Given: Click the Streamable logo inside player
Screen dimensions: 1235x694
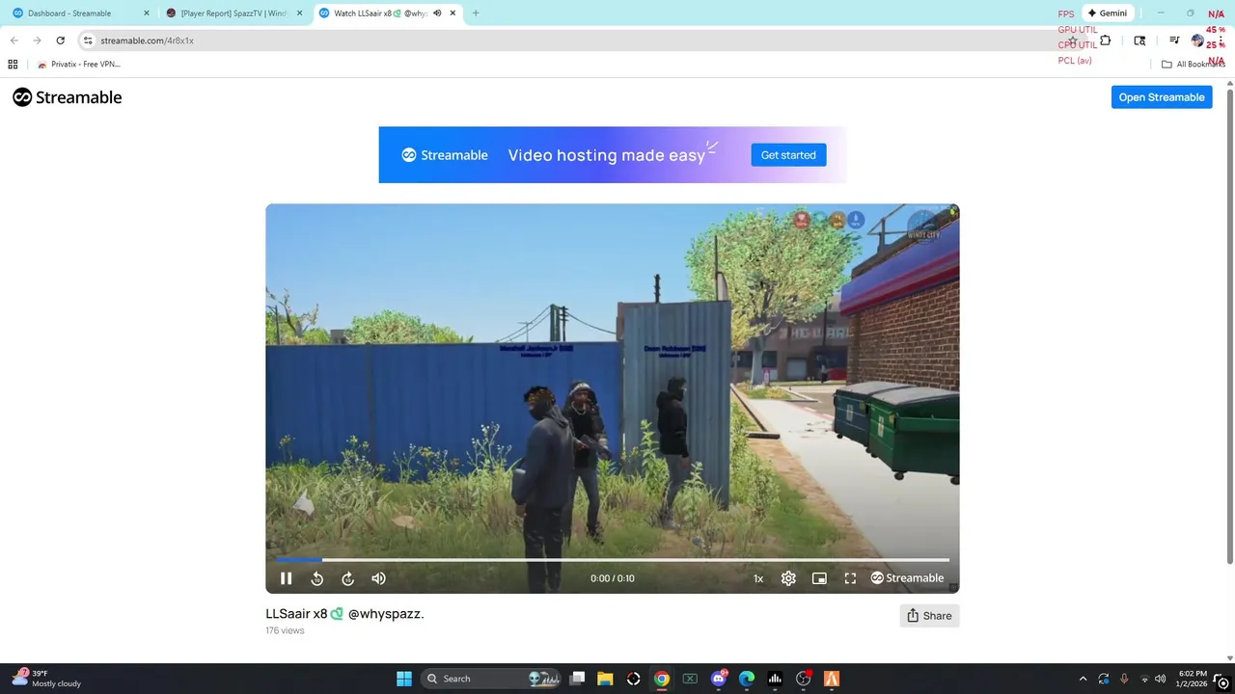Looking at the screenshot, I should [907, 578].
